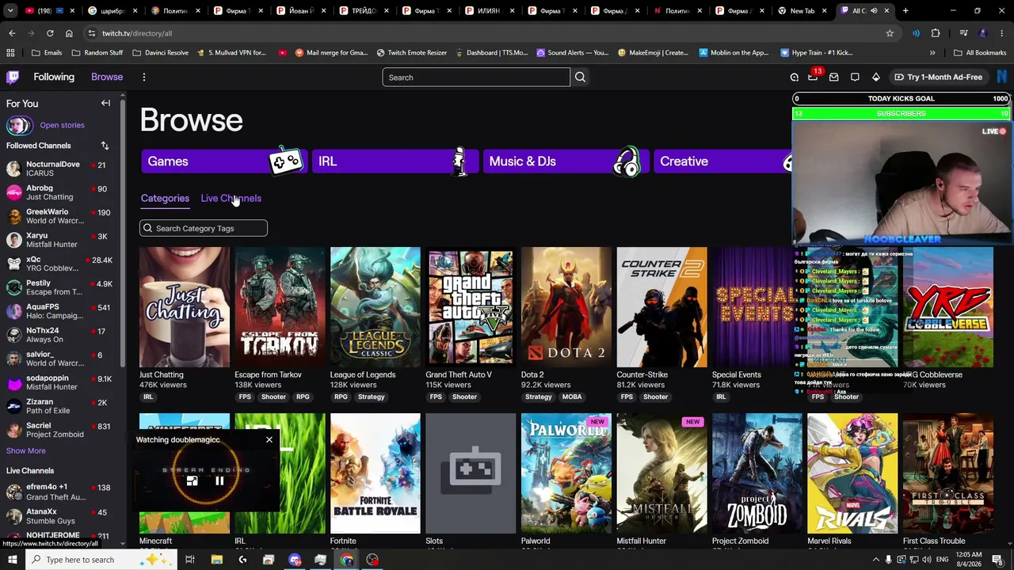The width and height of the screenshot is (1014, 570).
Task: Open followed channel xQc
Action: 59,264
